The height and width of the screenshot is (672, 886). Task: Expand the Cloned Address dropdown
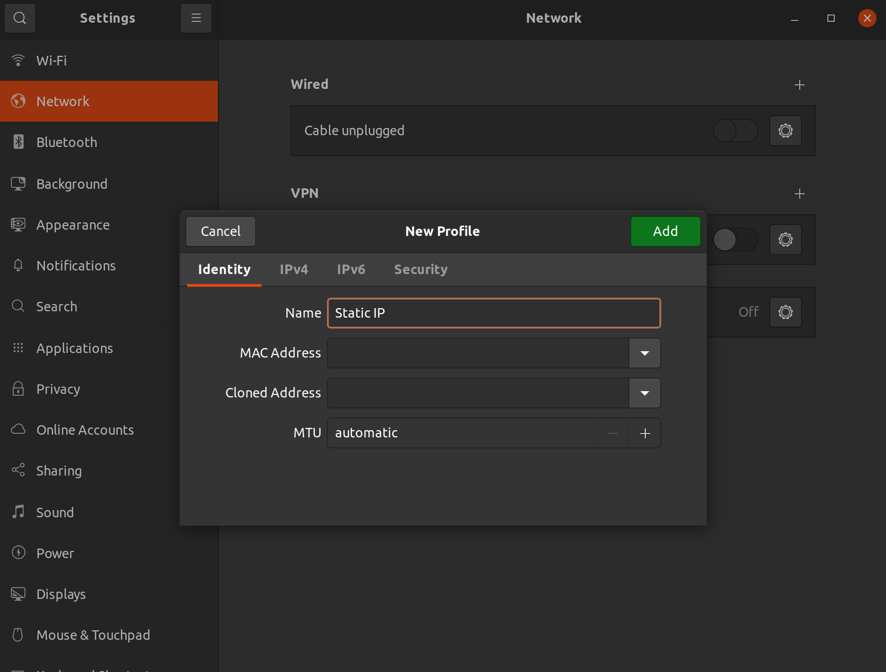point(644,393)
